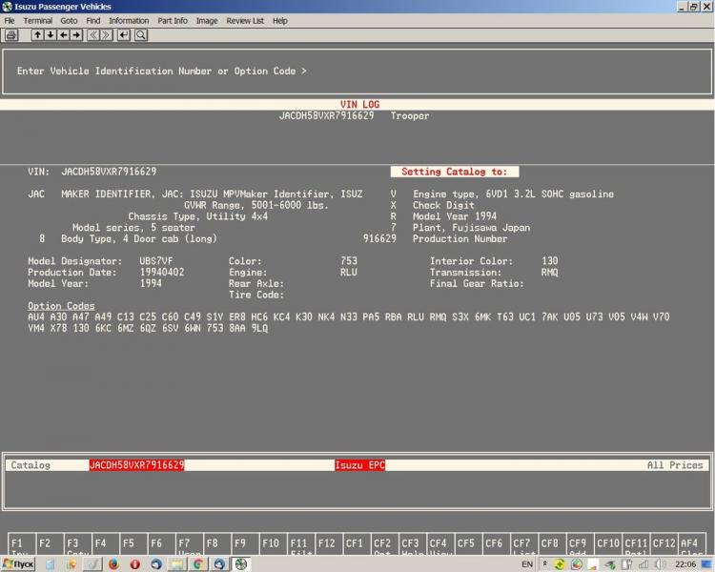Click the Chrome icon in the taskbar

click(198, 564)
